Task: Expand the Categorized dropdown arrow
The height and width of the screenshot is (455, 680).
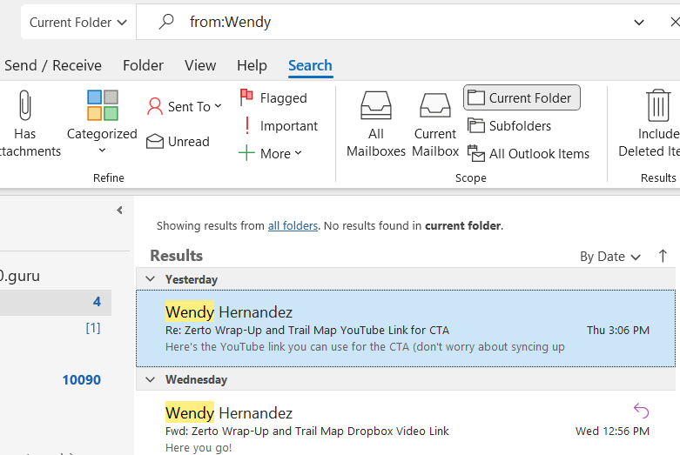Action: pos(102,151)
